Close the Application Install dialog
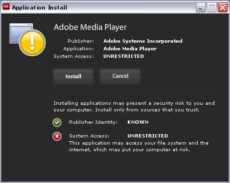Image resolution: width=230 pixels, height=183 pixels. (222, 7)
